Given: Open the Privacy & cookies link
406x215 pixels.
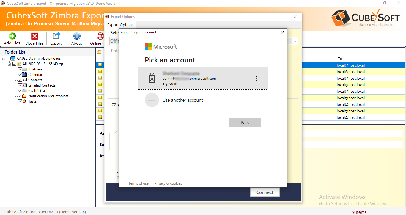Looking at the screenshot, I should coord(168,183).
